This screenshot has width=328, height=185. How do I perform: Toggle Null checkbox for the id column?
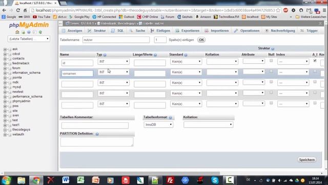point(271,61)
